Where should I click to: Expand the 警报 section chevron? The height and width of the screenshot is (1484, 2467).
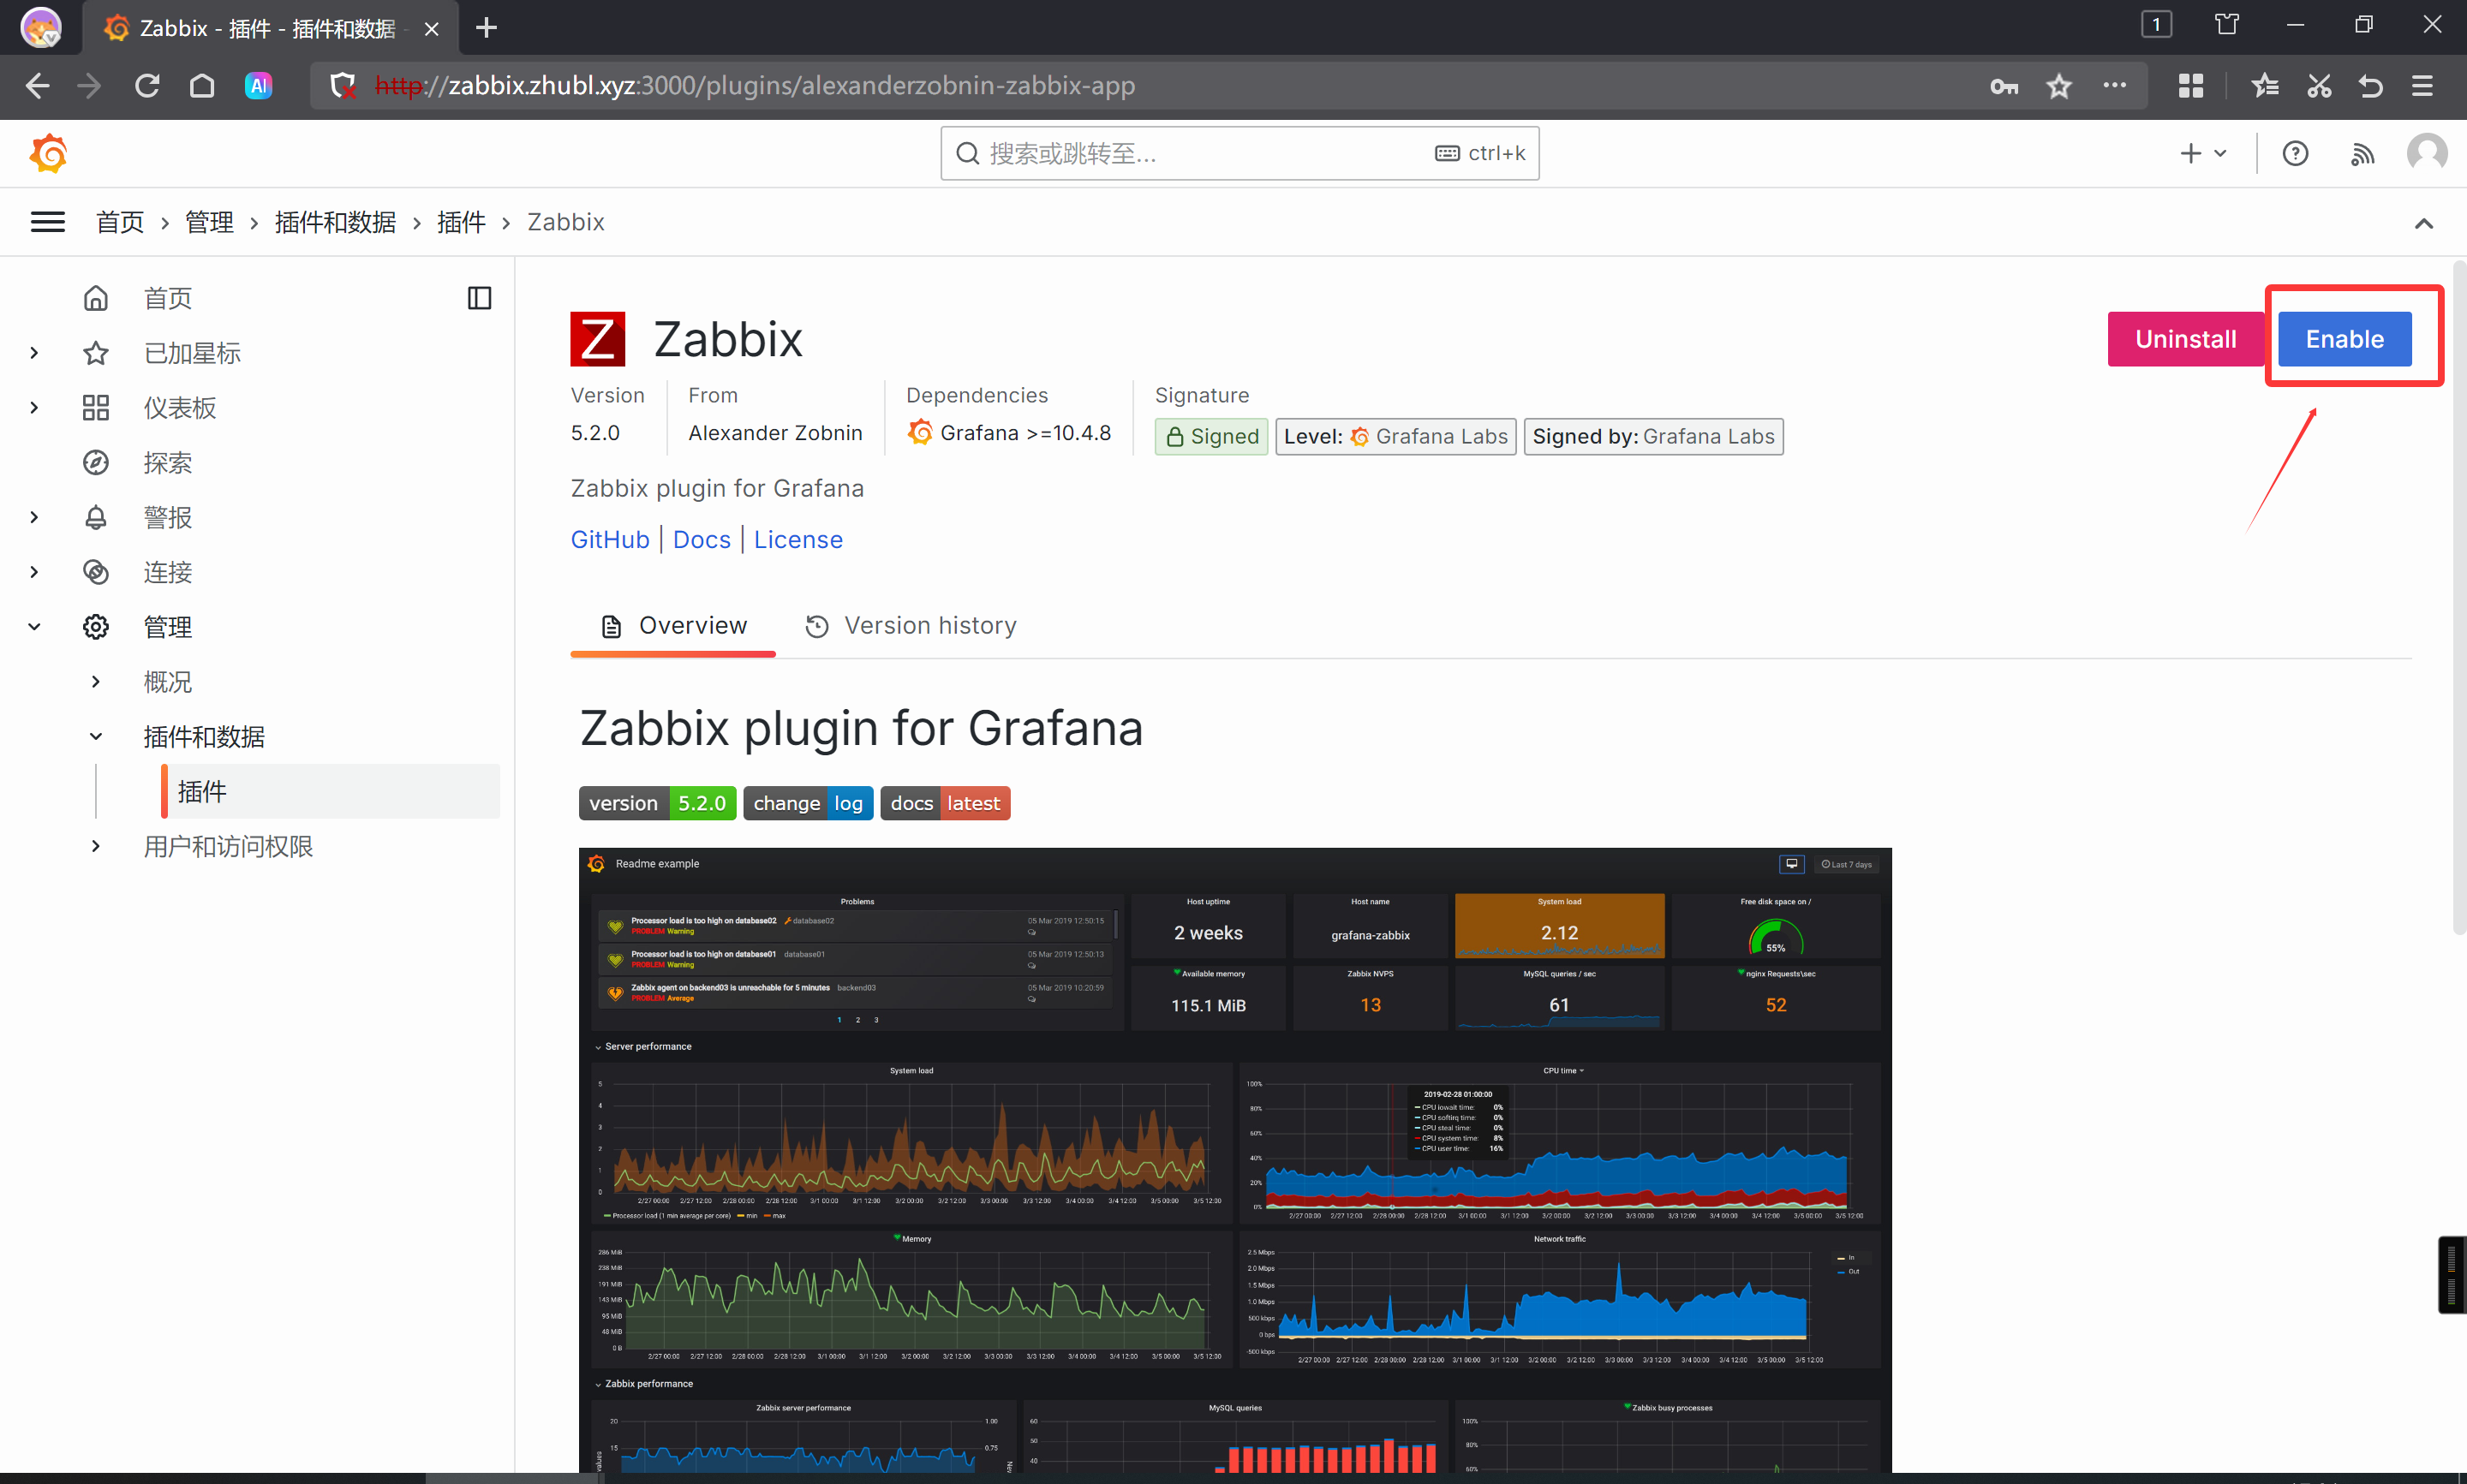(34, 518)
